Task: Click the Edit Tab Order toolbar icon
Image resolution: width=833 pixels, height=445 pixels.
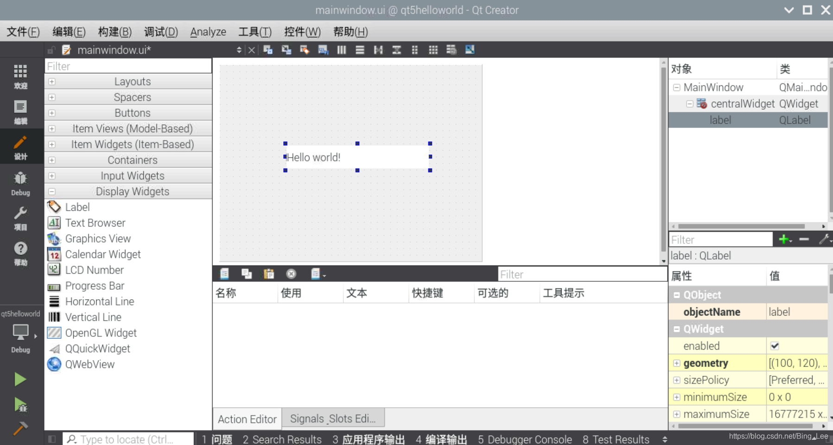Action: click(x=323, y=50)
